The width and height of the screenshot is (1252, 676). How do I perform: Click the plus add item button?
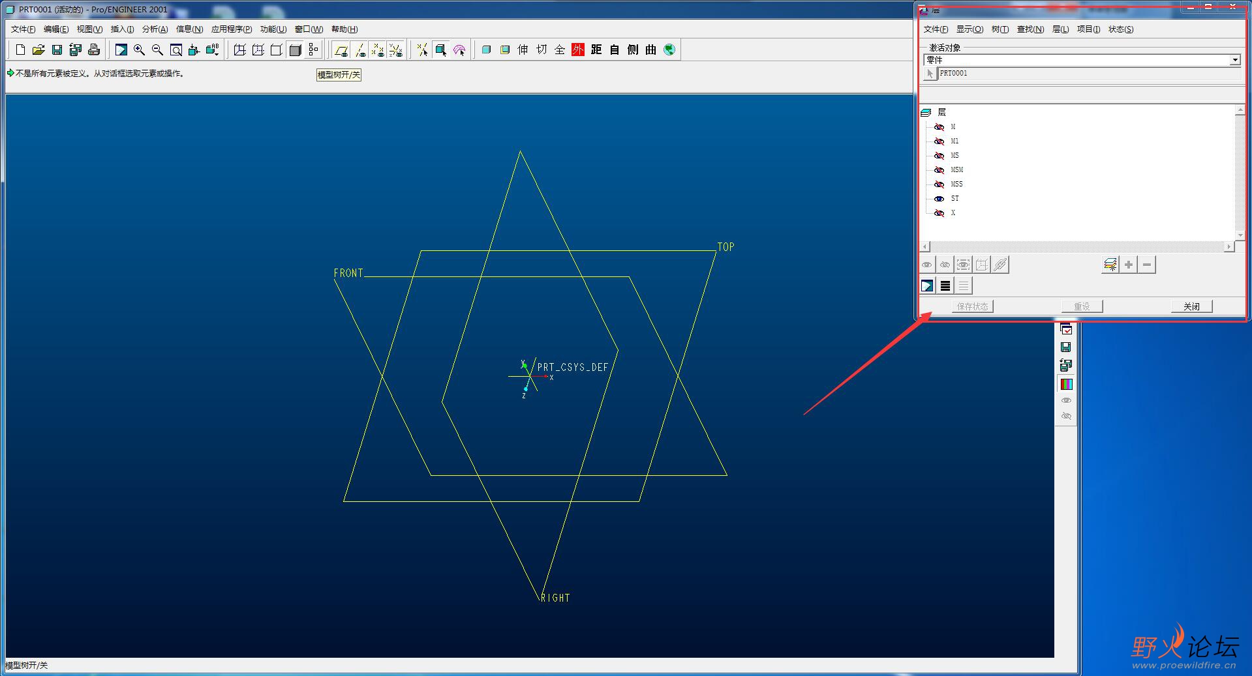point(1129,265)
